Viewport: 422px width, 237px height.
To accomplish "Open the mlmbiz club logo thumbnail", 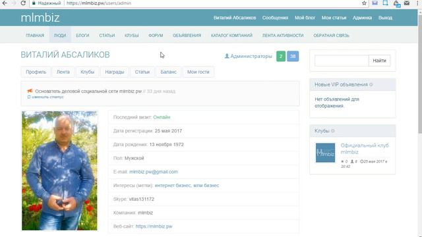I will [x=325, y=153].
